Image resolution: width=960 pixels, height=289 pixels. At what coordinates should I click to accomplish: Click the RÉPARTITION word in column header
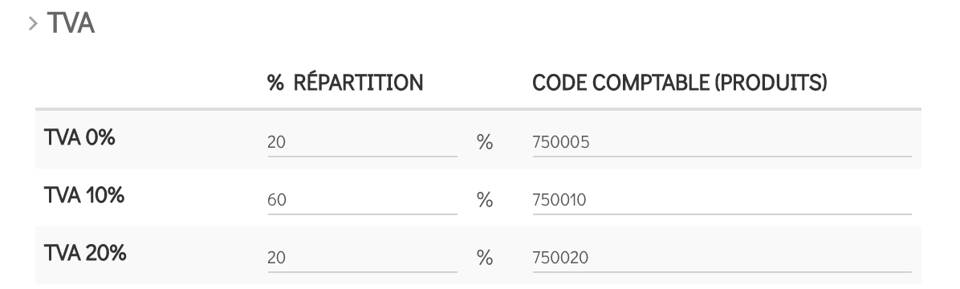click(358, 82)
